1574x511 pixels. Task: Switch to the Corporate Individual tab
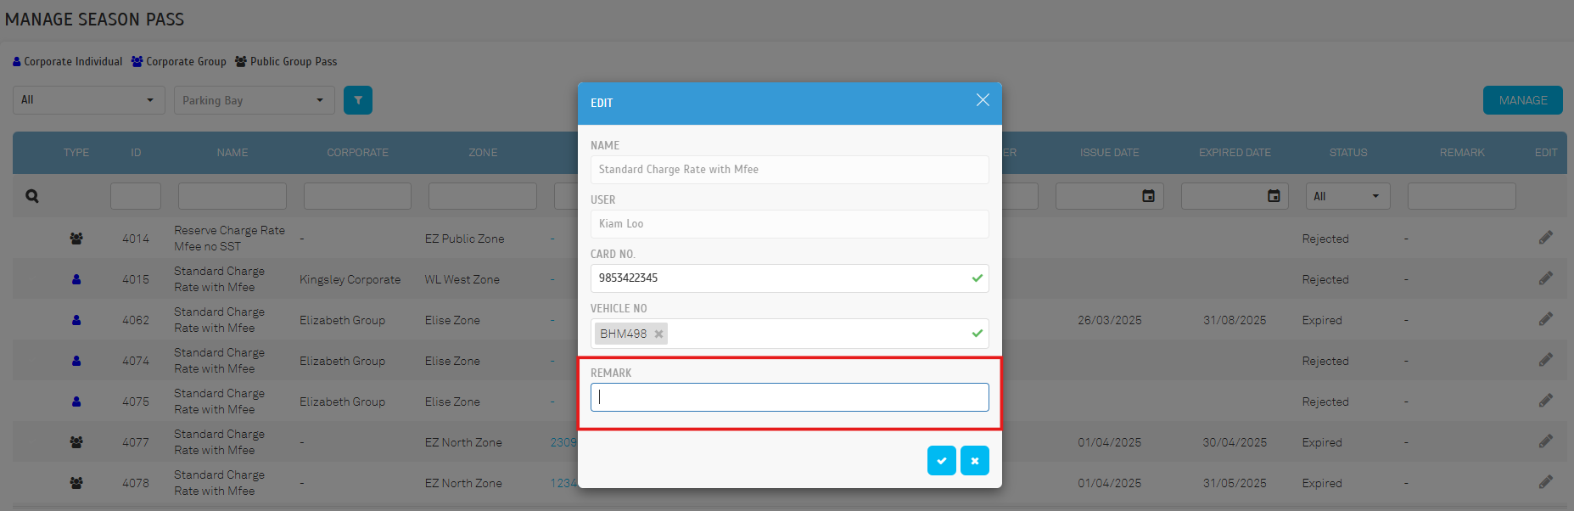pyautogui.click(x=68, y=62)
